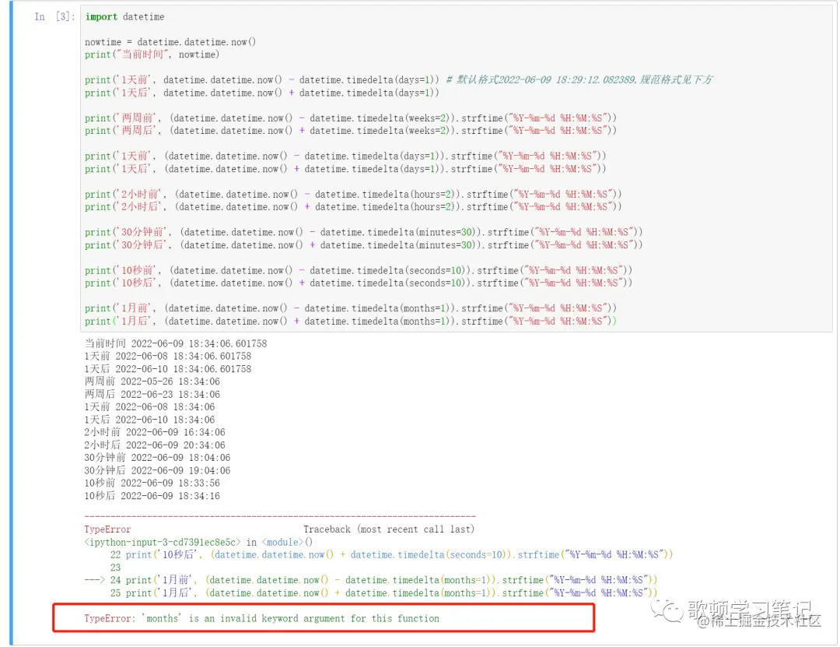Viewport: 840px width, 647px height.
Task: Click the print '10秒前' code line in cell
Action: 359,270
